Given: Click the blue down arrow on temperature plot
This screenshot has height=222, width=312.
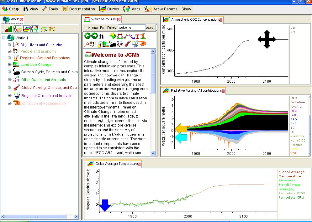Looking at the screenshot, I should click(x=105, y=205).
